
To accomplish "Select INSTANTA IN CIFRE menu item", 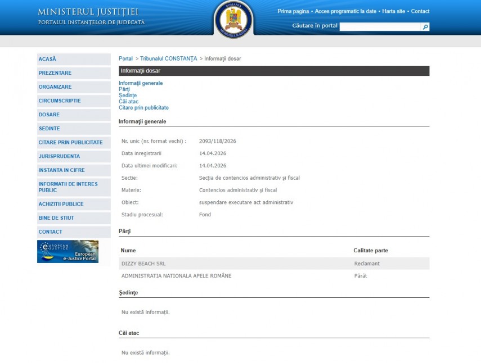I will 61,170.
